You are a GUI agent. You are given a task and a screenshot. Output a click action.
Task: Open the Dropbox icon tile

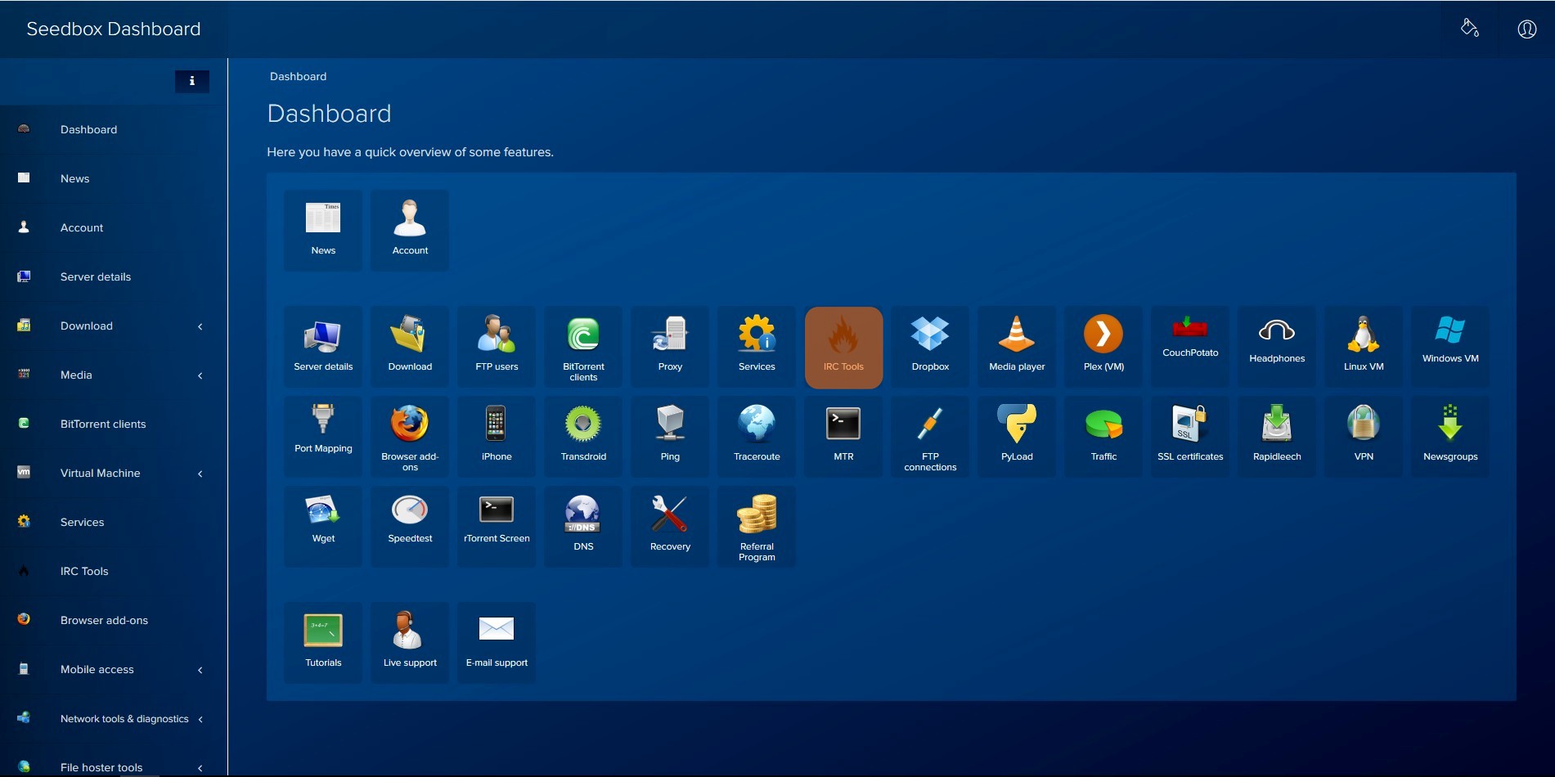(x=930, y=344)
